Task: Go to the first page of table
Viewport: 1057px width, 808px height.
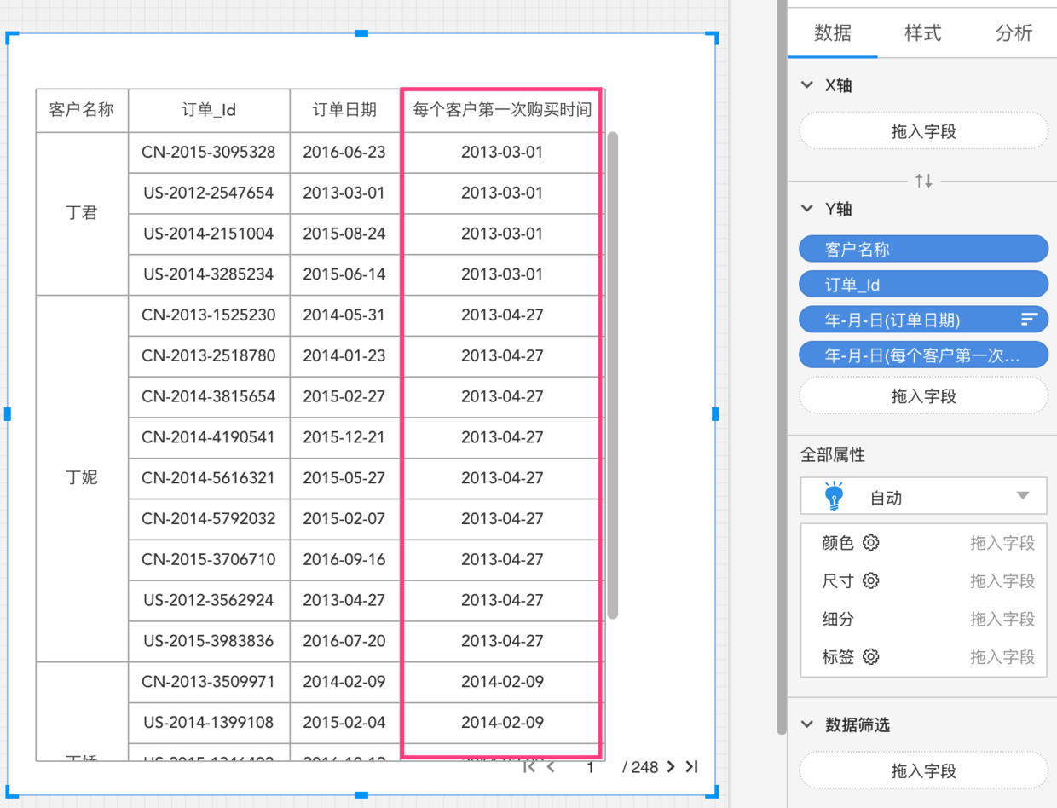Action: point(529,766)
